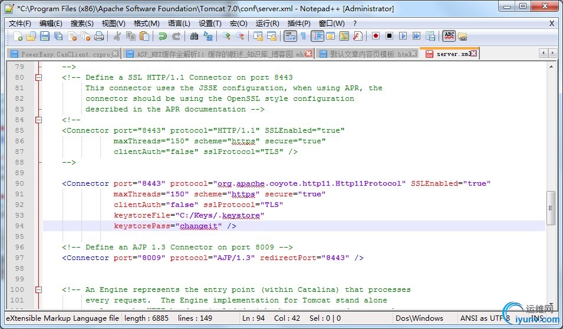Collapse the comment fold at line 80

click(38, 77)
